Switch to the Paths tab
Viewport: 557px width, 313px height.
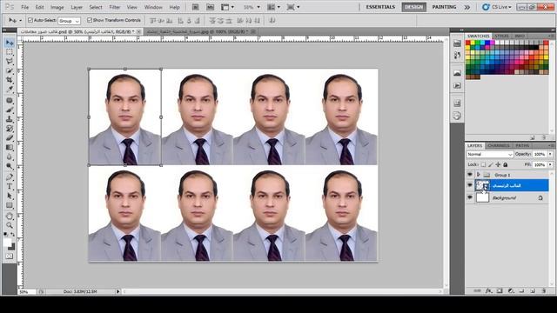click(x=522, y=145)
